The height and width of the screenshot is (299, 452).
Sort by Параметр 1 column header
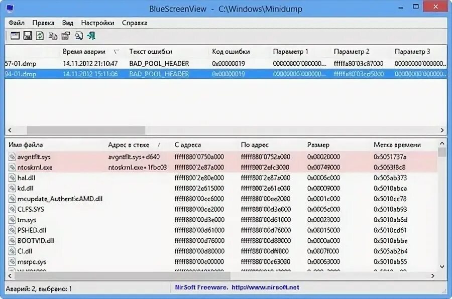291,52
